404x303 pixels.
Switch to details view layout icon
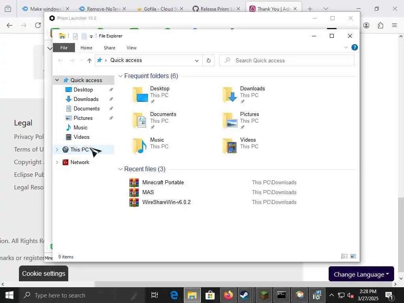click(x=344, y=256)
